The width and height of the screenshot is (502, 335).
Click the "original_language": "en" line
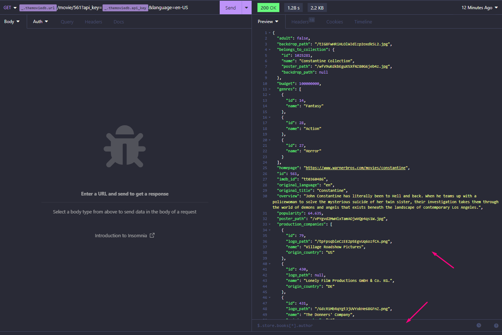point(305,185)
